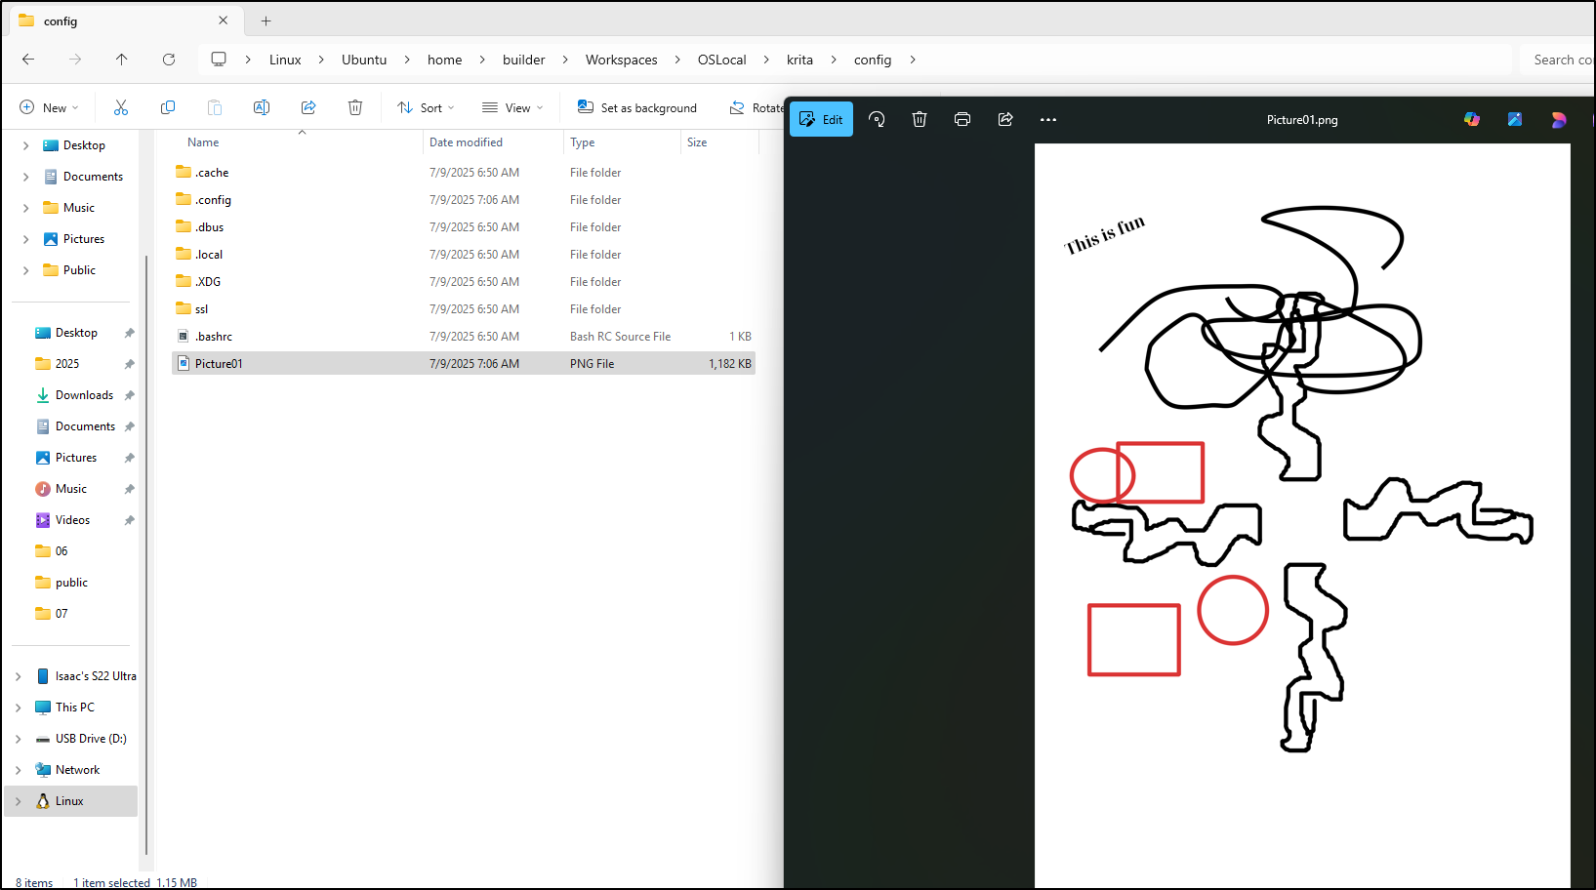The height and width of the screenshot is (890, 1596).
Task: Delete the image in Photos viewer
Action: click(920, 119)
